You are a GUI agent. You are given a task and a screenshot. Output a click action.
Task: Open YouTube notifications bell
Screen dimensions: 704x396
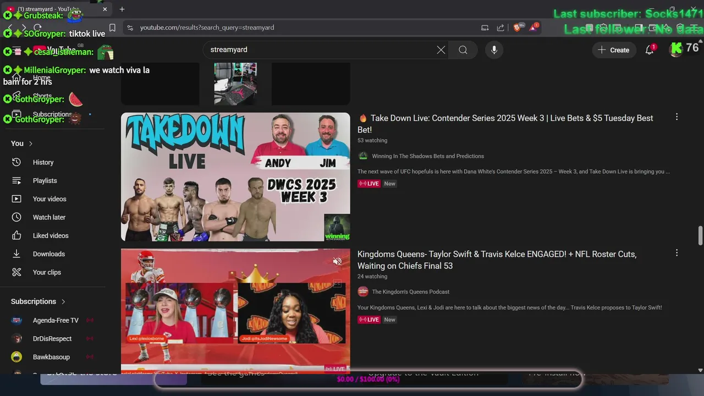pyautogui.click(x=650, y=50)
